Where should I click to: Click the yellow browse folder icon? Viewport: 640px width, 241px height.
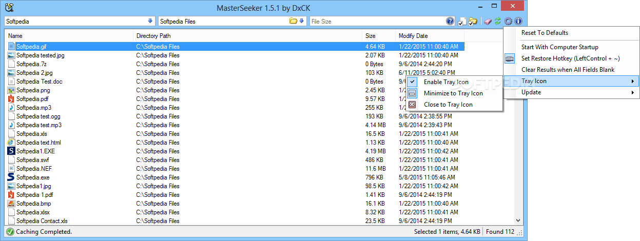(294, 21)
